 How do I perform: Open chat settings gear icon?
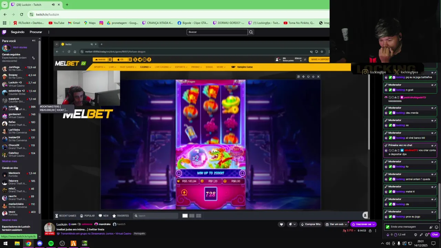pyautogui.click(x=427, y=235)
